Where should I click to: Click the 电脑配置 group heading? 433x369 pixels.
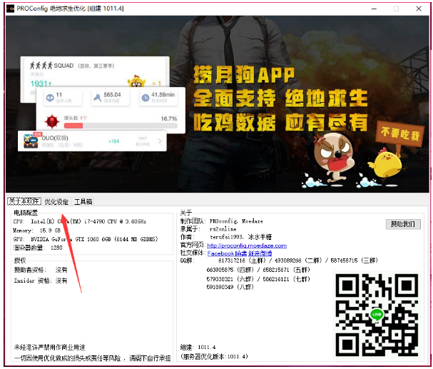[26, 213]
